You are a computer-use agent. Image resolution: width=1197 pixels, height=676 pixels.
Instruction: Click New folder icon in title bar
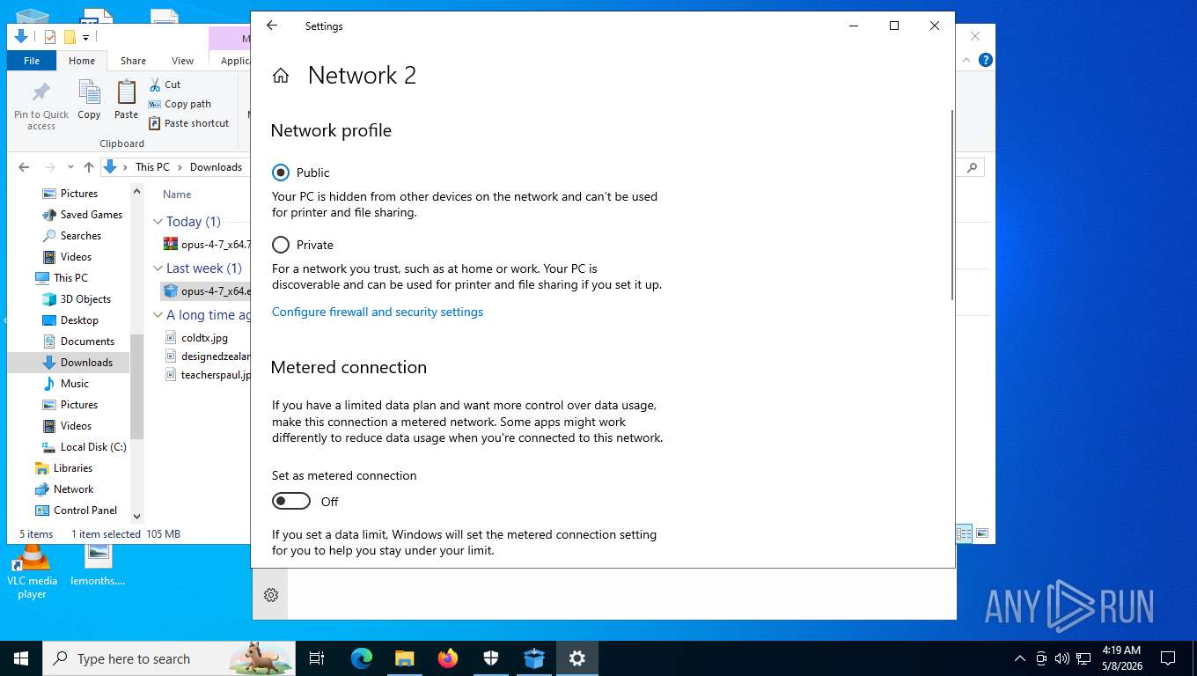click(x=70, y=37)
